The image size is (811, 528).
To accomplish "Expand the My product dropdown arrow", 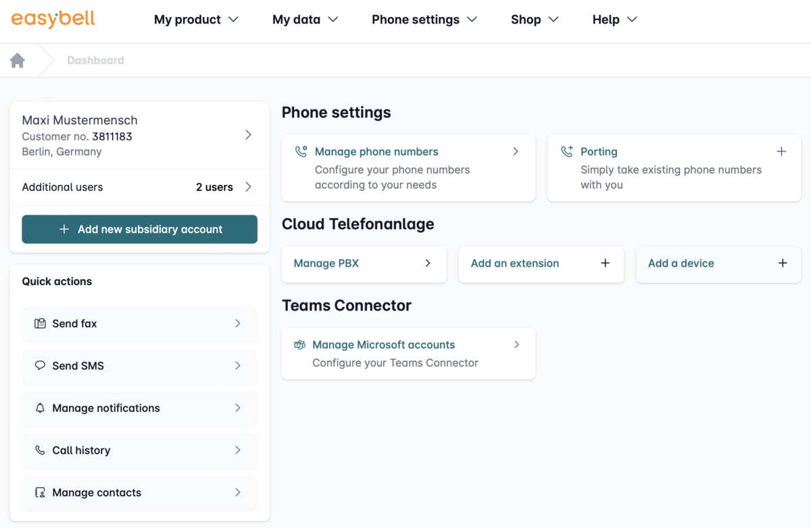I will [x=233, y=20].
